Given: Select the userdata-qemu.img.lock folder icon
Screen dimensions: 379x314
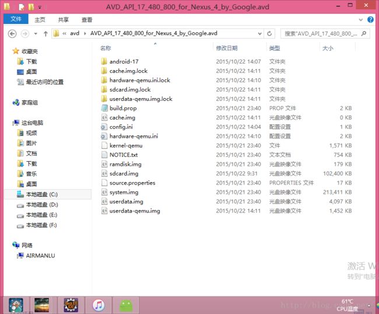Looking at the screenshot, I should coord(104,99).
